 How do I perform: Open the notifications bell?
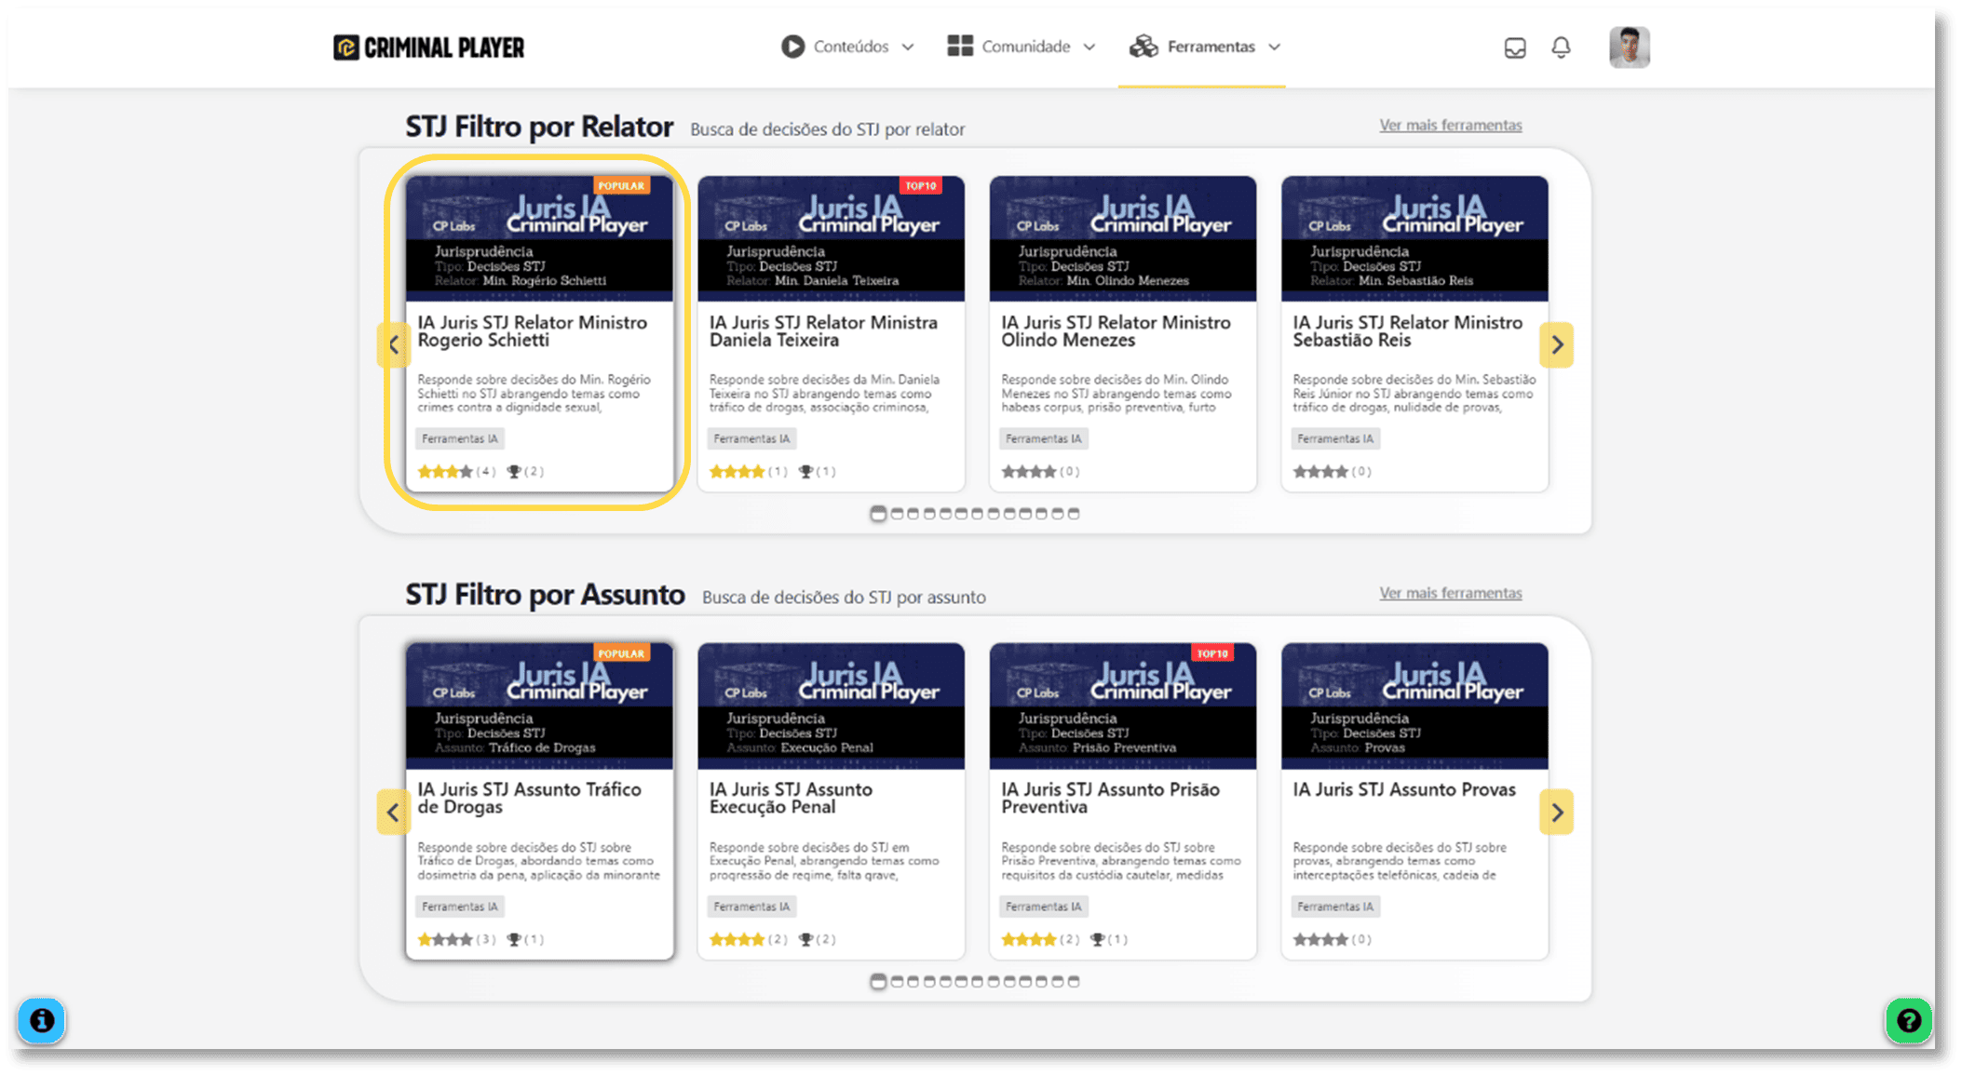click(1561, 47)
